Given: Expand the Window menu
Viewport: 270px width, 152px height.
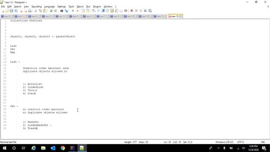Looking at the screenshot, I should [x=108, y=7].
